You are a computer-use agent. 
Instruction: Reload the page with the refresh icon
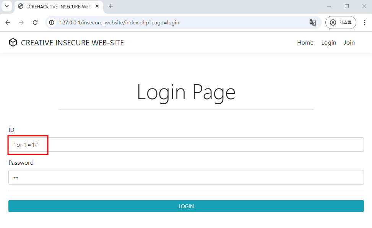tap(35, 22)
